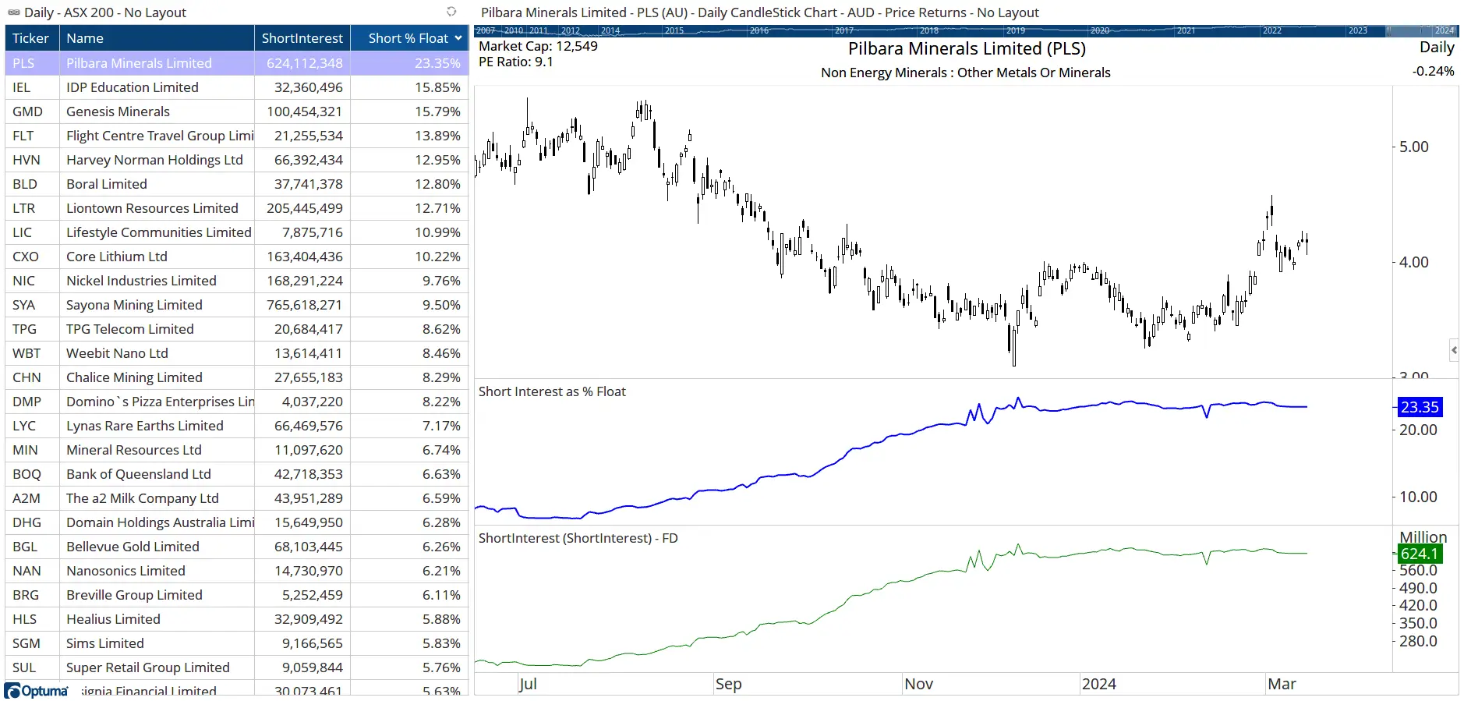
Task: Select the Liontown Resources Limited row
Action: tap(236, 208)
